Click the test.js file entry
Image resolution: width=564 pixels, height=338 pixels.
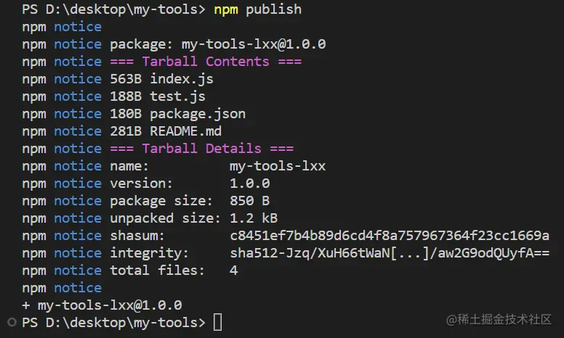[x=177, y=96]
